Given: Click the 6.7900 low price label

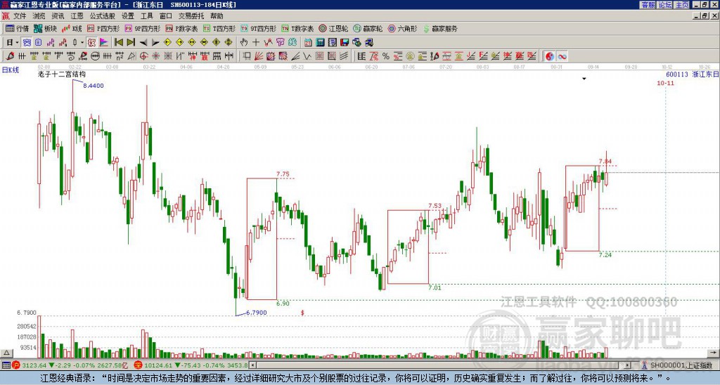Looking at the screenshot, I should tap(257, 313).
